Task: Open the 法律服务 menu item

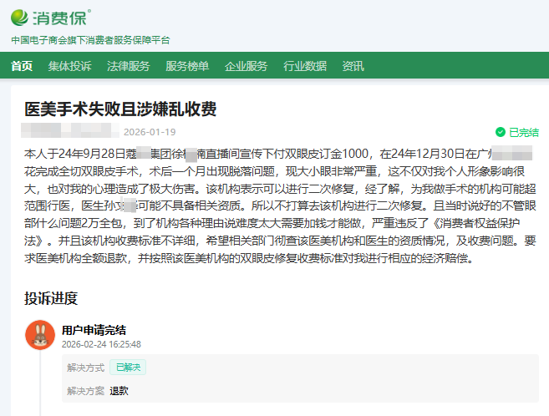Action: [x=128, y=67]
